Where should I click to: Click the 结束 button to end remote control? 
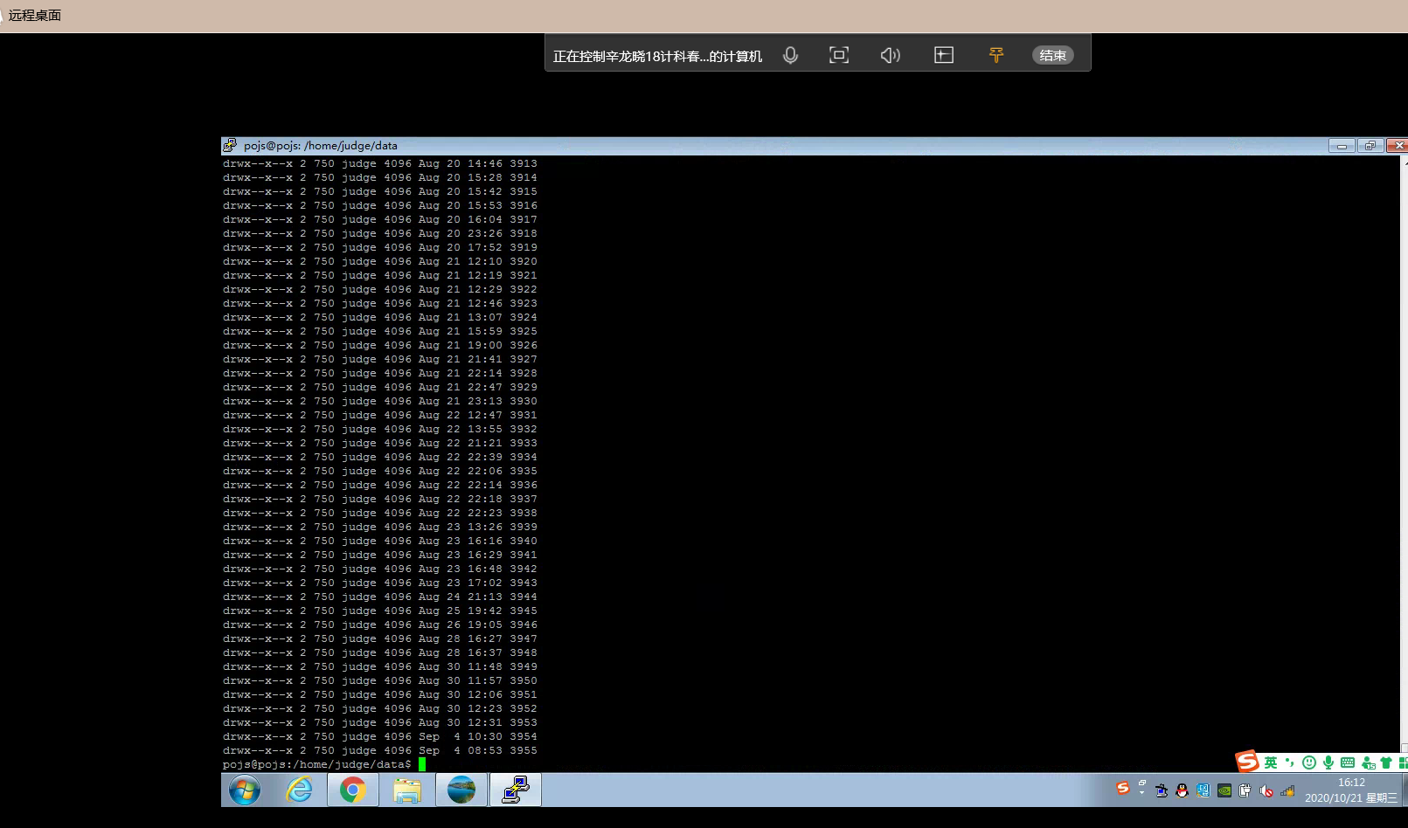pos(1053,55)
